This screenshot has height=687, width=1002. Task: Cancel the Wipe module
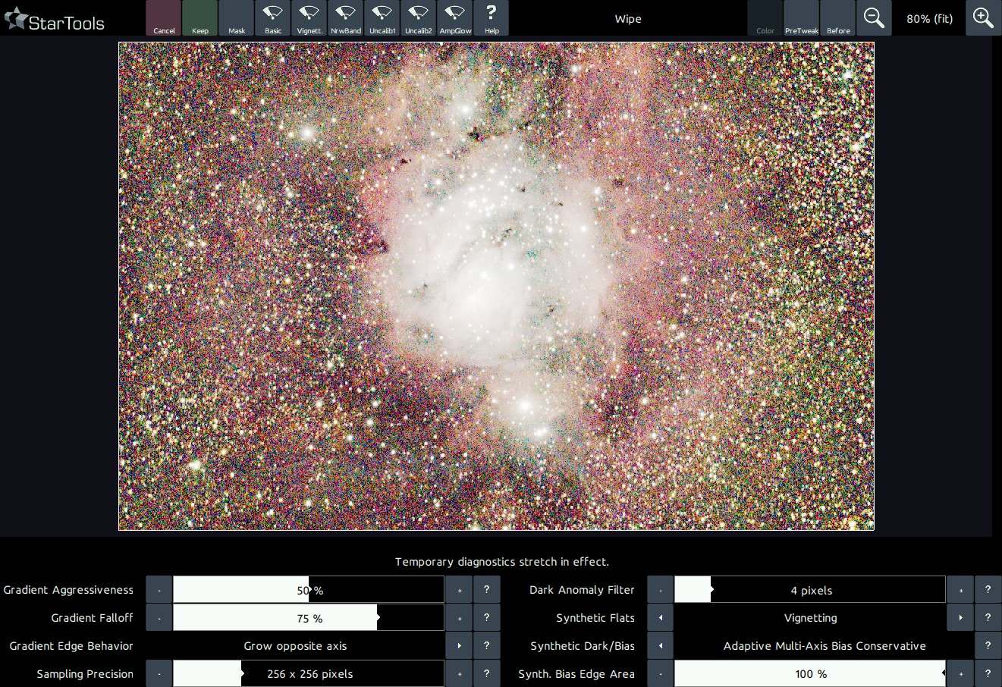point(164,18)
